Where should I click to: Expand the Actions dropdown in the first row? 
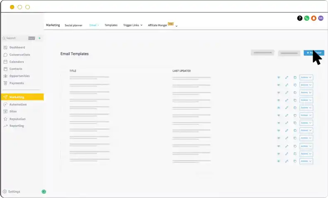[306, 77]
